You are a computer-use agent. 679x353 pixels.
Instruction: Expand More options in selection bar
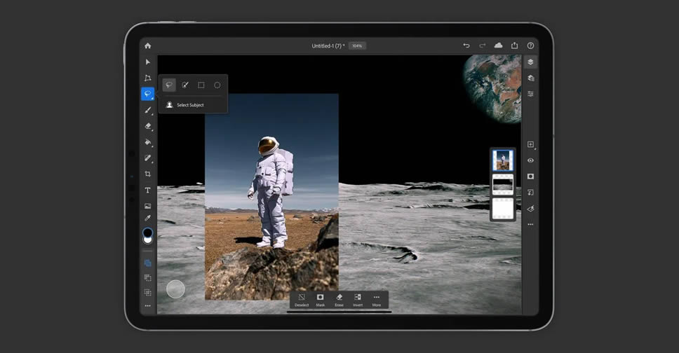point(377,300)
